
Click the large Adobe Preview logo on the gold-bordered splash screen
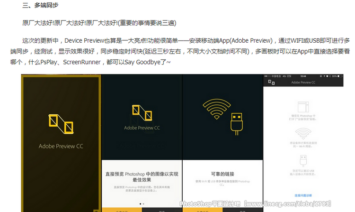(61, 124)
